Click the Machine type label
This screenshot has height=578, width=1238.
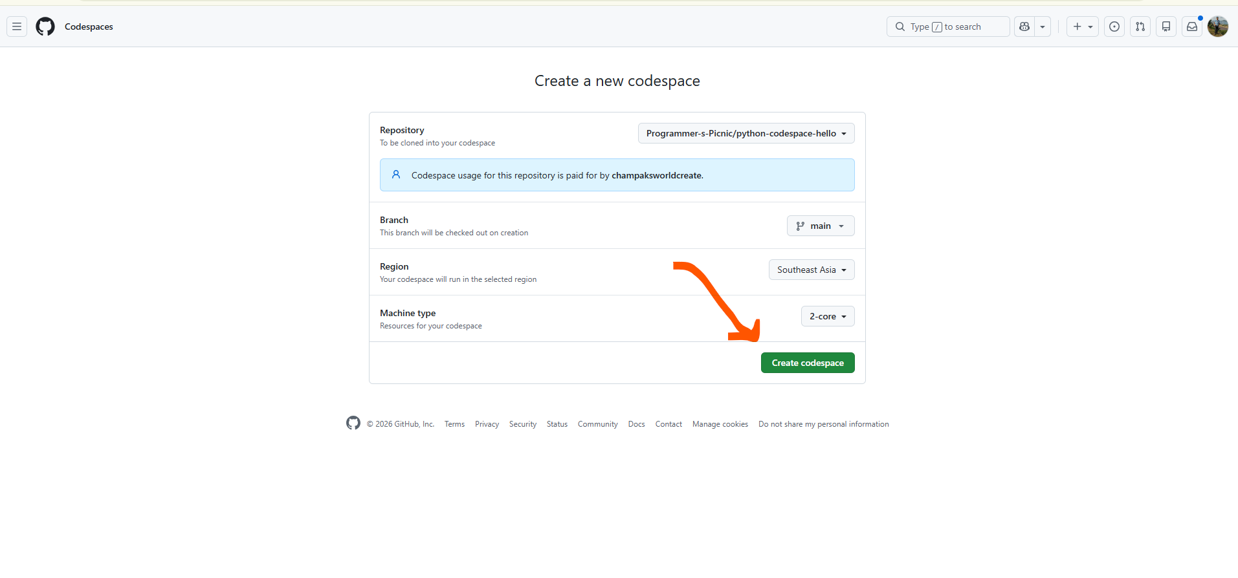(x=408, y=313)
